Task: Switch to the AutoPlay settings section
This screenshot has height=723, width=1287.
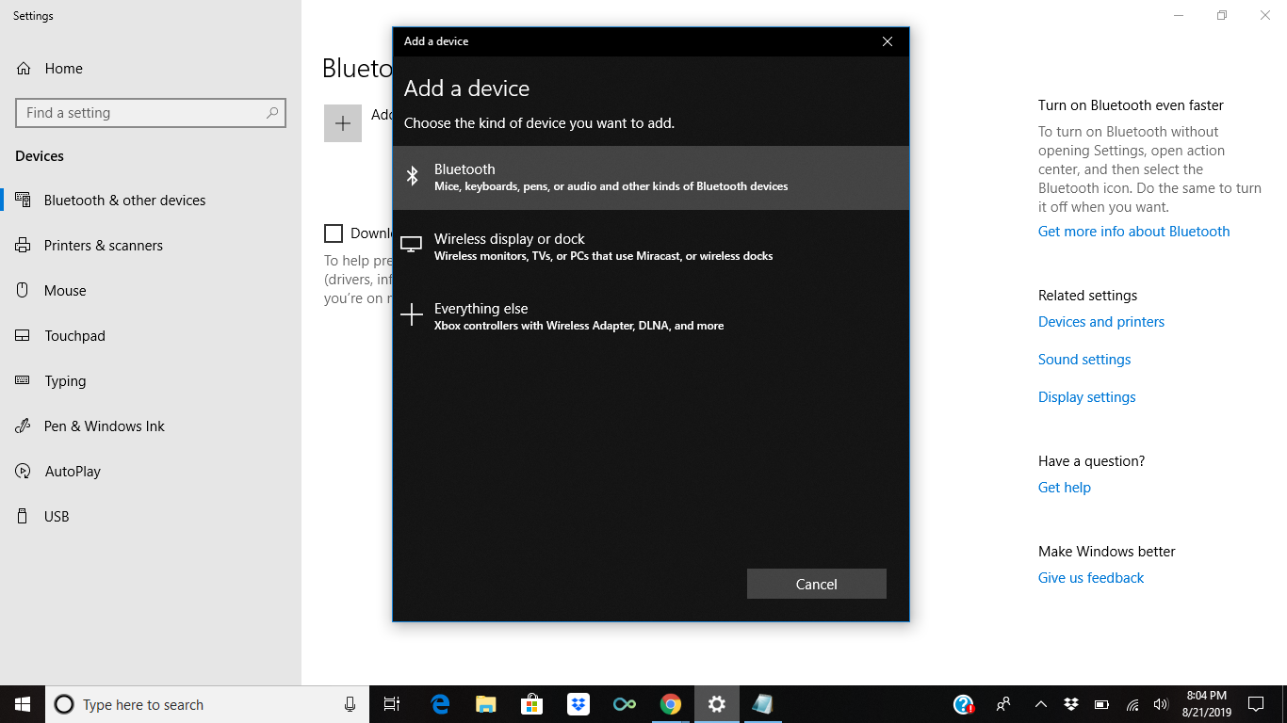Action: (x=72, y=472)
